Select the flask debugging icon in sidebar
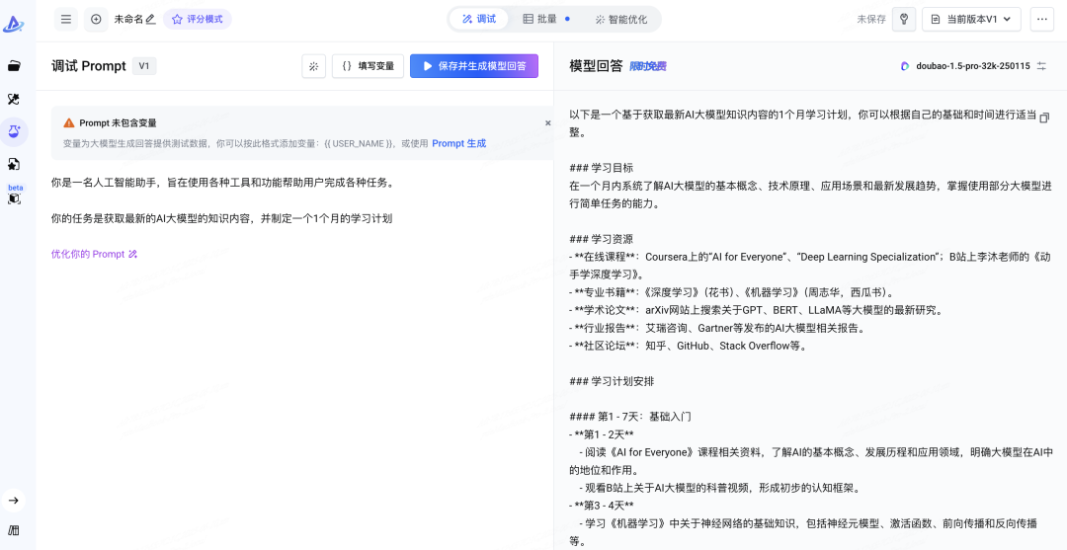 14,132
